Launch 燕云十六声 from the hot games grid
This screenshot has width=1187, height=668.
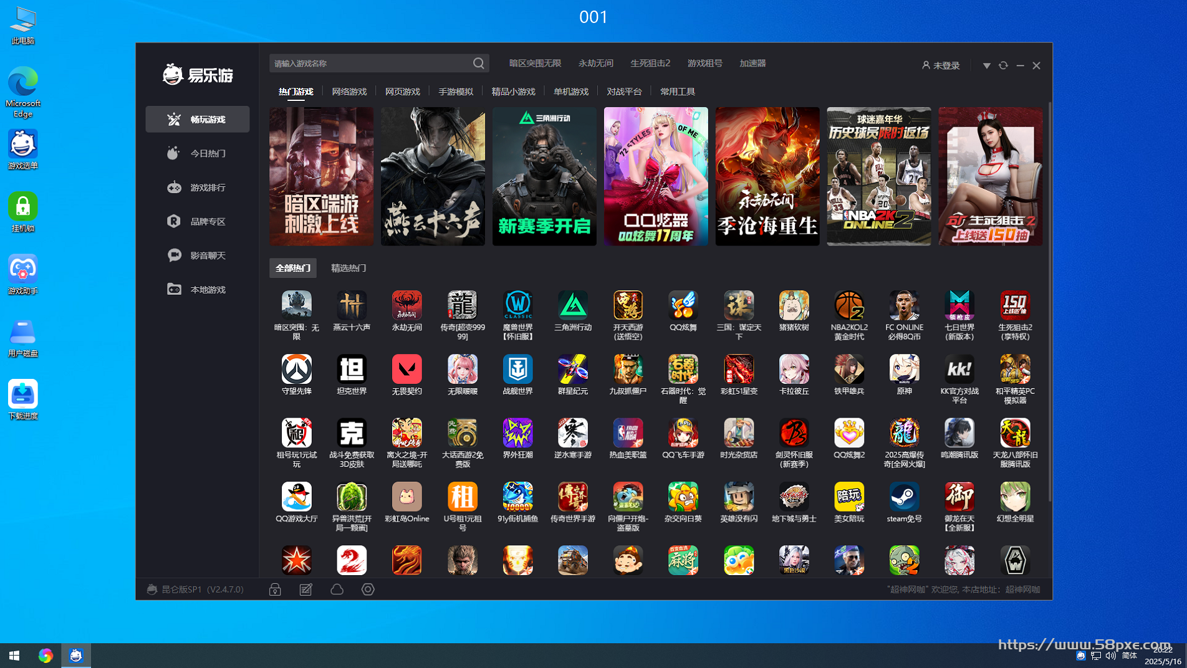click(352, 306)
